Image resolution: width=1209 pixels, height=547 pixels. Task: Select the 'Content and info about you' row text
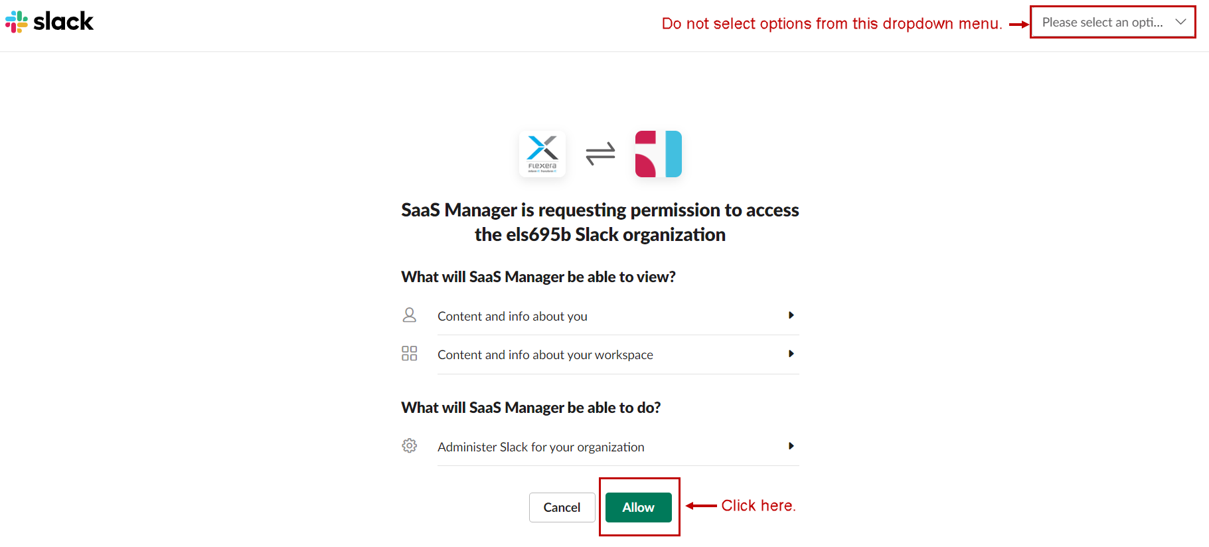coord(513,317)
